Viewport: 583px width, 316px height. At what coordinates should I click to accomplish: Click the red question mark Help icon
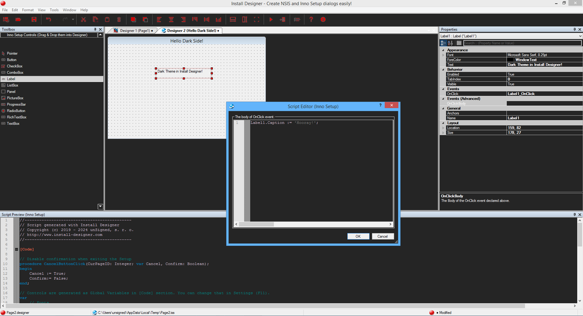tap(311, 19)
